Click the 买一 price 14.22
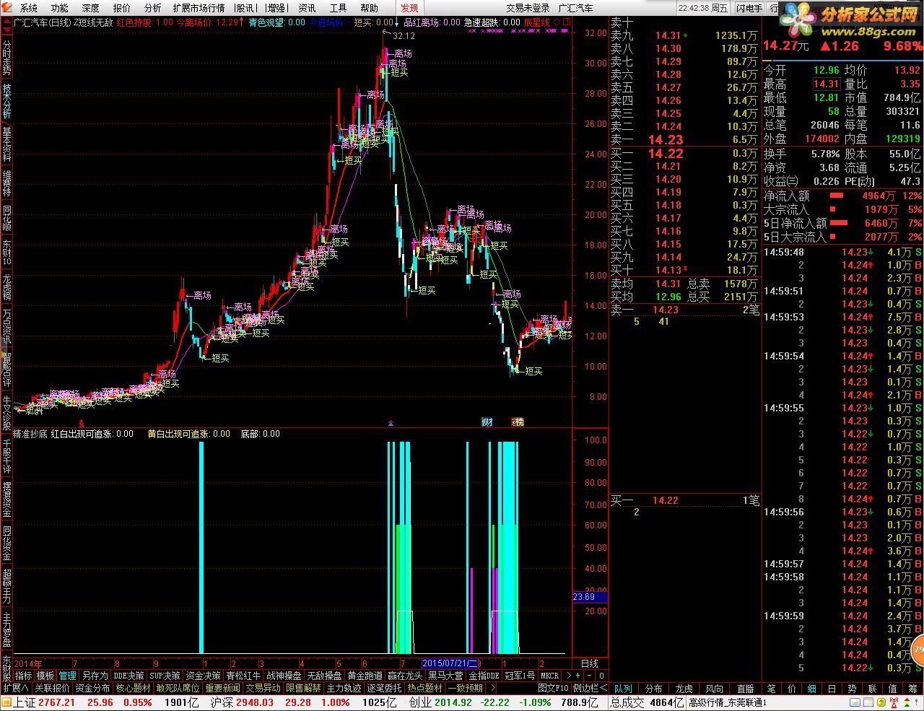924x711 pixels. (x=665, y=153)
